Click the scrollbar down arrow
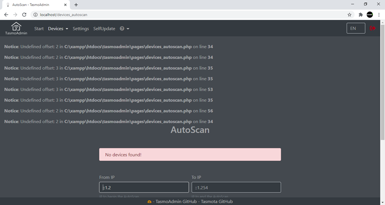The height and width of the screenshot is (205, 385). coord(383,203)
